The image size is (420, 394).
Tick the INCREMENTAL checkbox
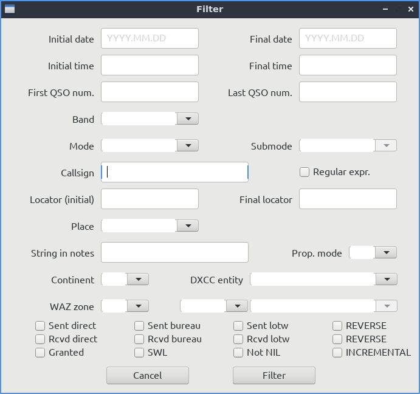point(337,353)
